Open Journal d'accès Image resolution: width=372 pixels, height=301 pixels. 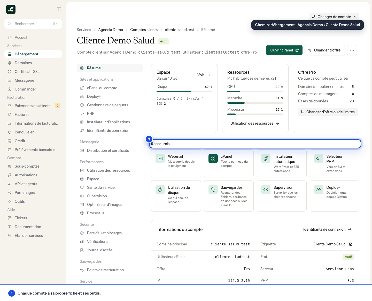tap(110, 250)
